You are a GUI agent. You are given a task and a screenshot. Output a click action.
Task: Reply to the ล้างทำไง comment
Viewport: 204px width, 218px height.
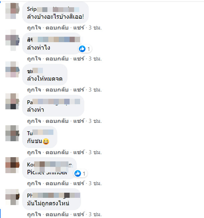[57, 59]
